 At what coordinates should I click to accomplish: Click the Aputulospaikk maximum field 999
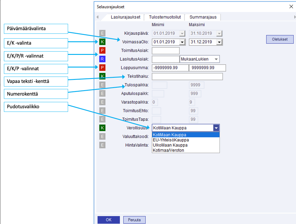195,93
